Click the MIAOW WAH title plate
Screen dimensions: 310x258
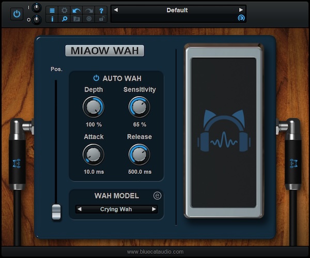(104, 51)
